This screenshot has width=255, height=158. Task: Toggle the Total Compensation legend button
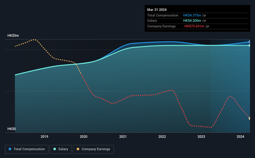point(27,149)
